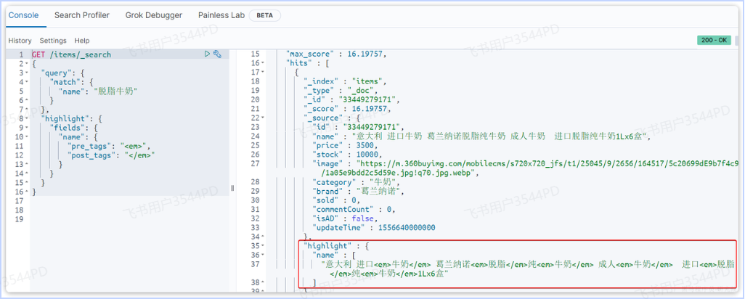Click the "category" : "牛奶" line
Screen dimensions: 745x299
tap(357, 182)
